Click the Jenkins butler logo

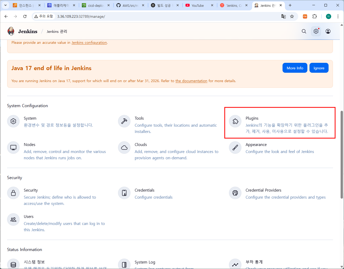point(11,31)
